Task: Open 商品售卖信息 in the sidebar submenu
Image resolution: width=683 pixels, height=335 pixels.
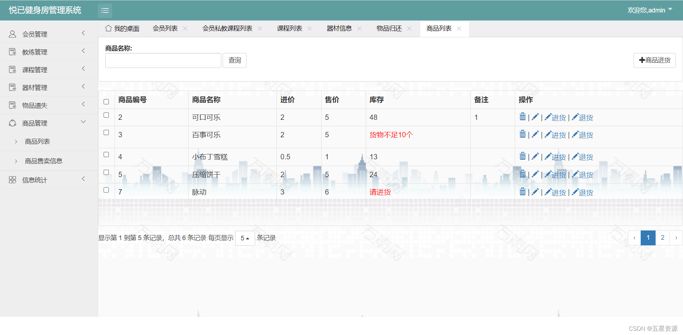Action: (43, 161)
